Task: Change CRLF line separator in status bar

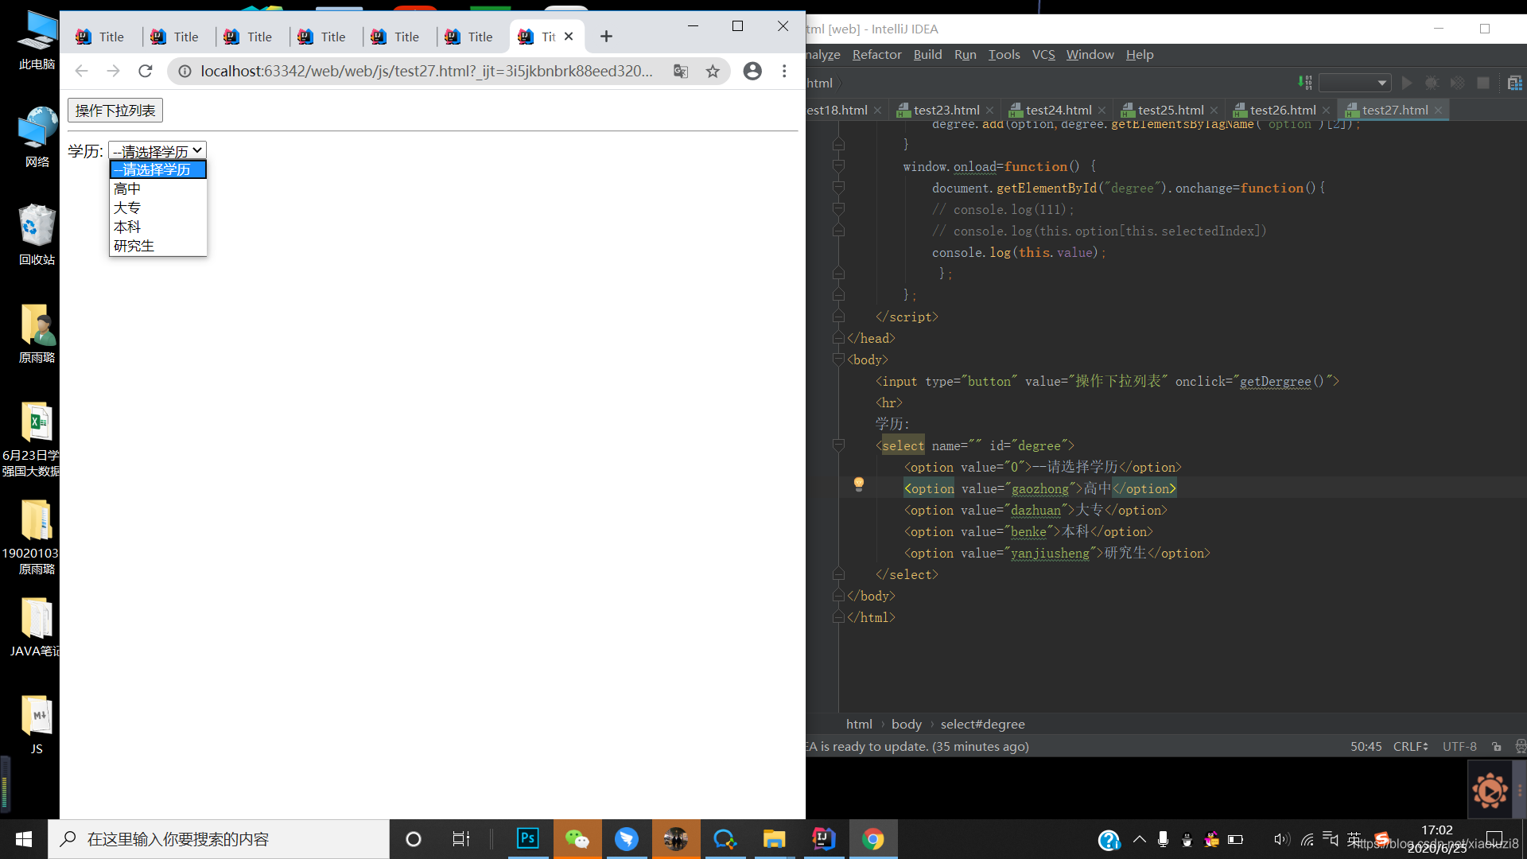Action: (x=1410, y=746)
